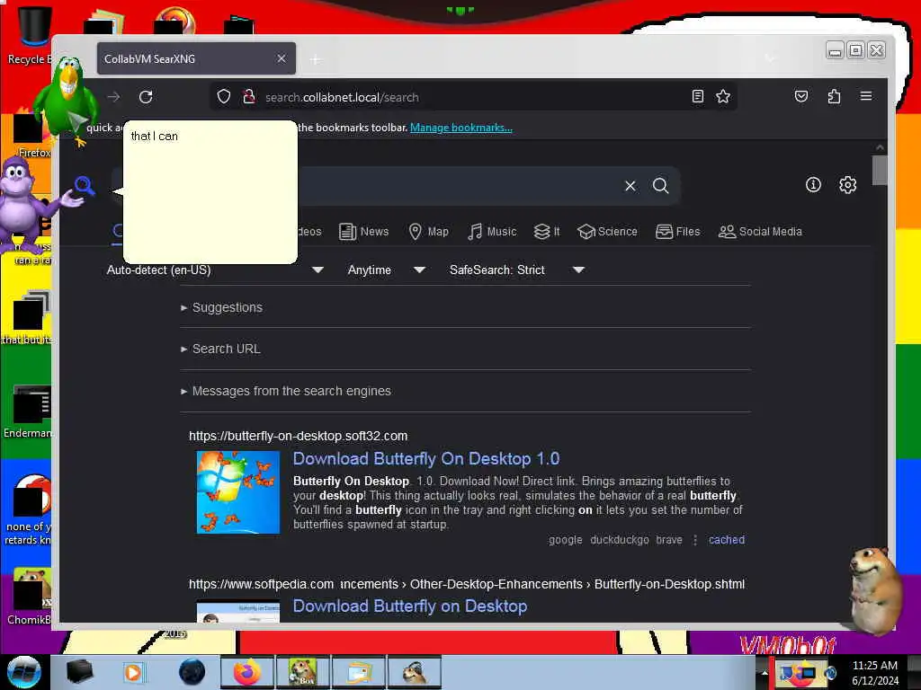Switch to the Map category

[429, 232]
